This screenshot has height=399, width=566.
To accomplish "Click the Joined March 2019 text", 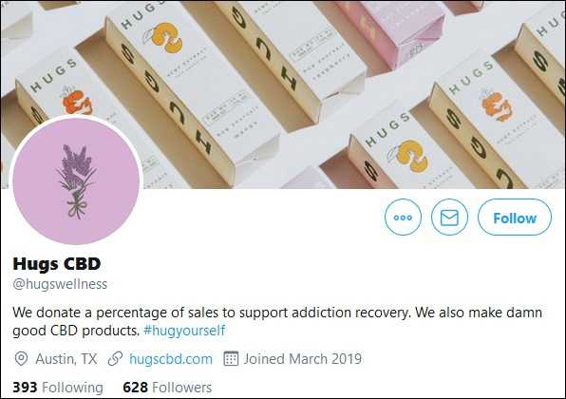I will pos(303,359).
